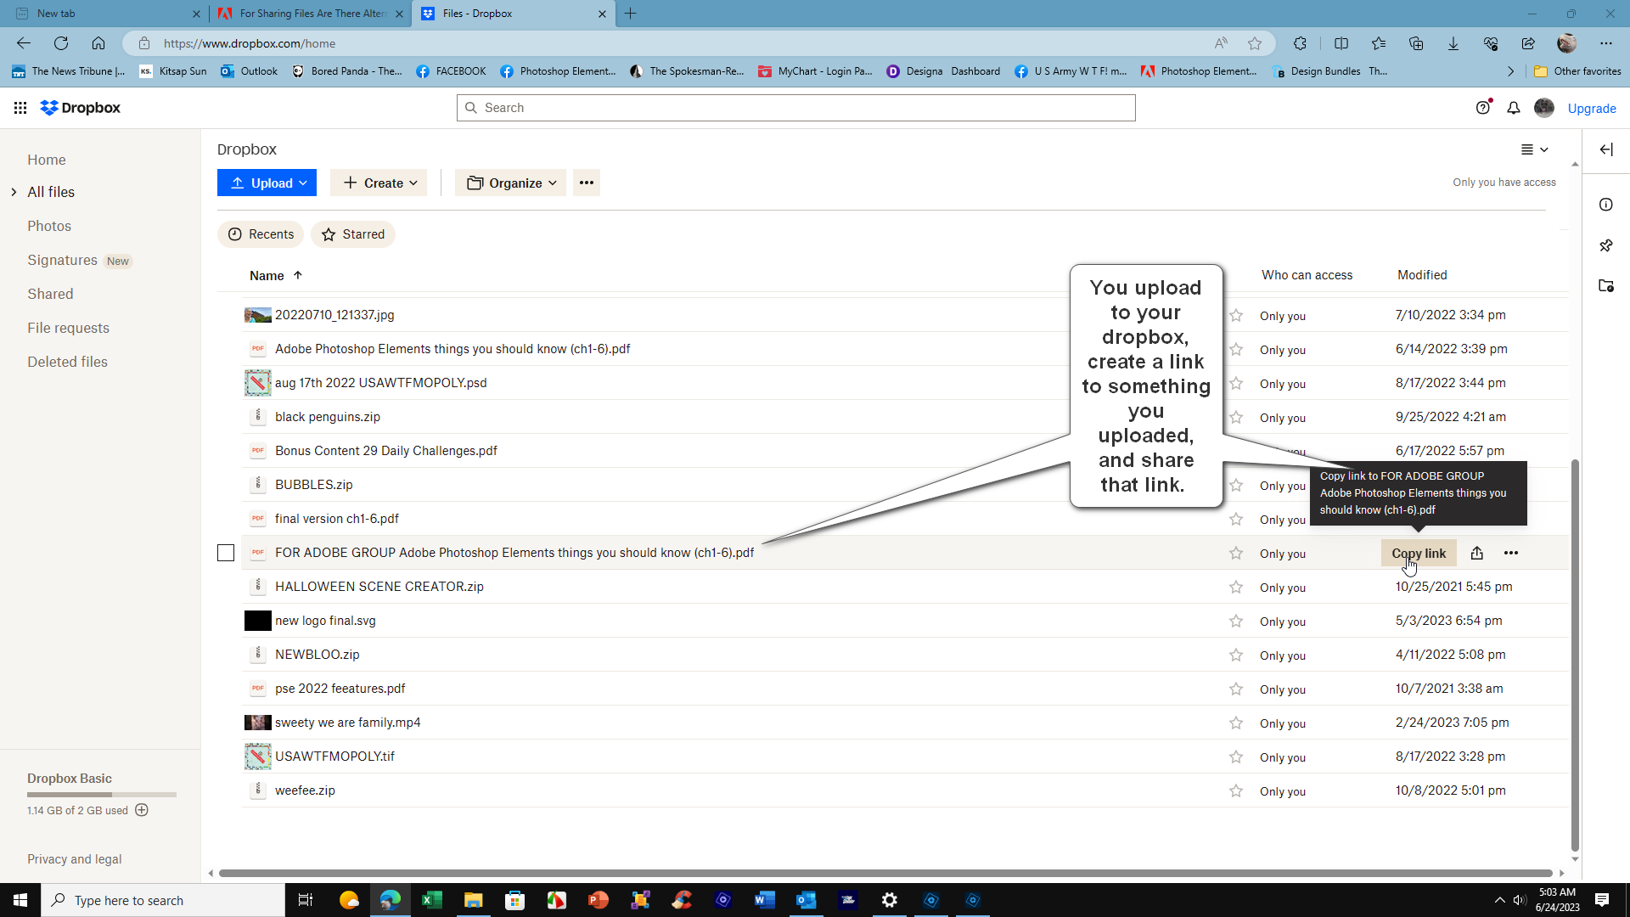Star the BUBBLES.zip file
The height and width of the screenshot is (917, 1630).
1237,485
